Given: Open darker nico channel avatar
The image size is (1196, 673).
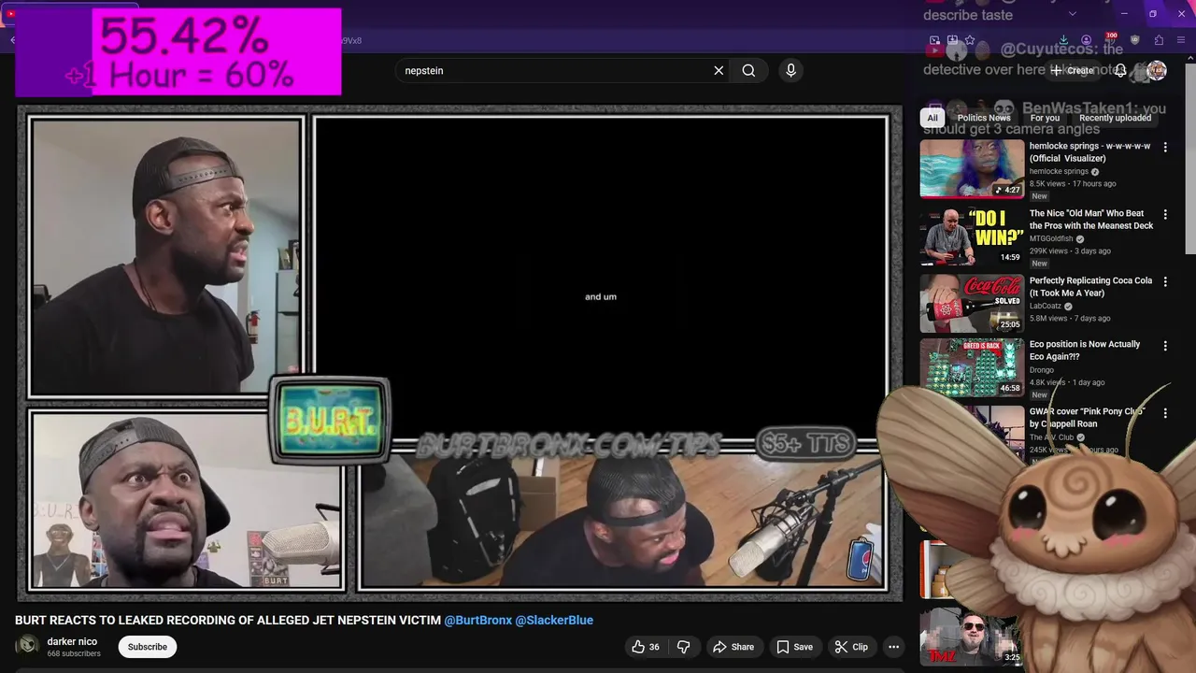Looking at the screenshot, I should point(28,646).
